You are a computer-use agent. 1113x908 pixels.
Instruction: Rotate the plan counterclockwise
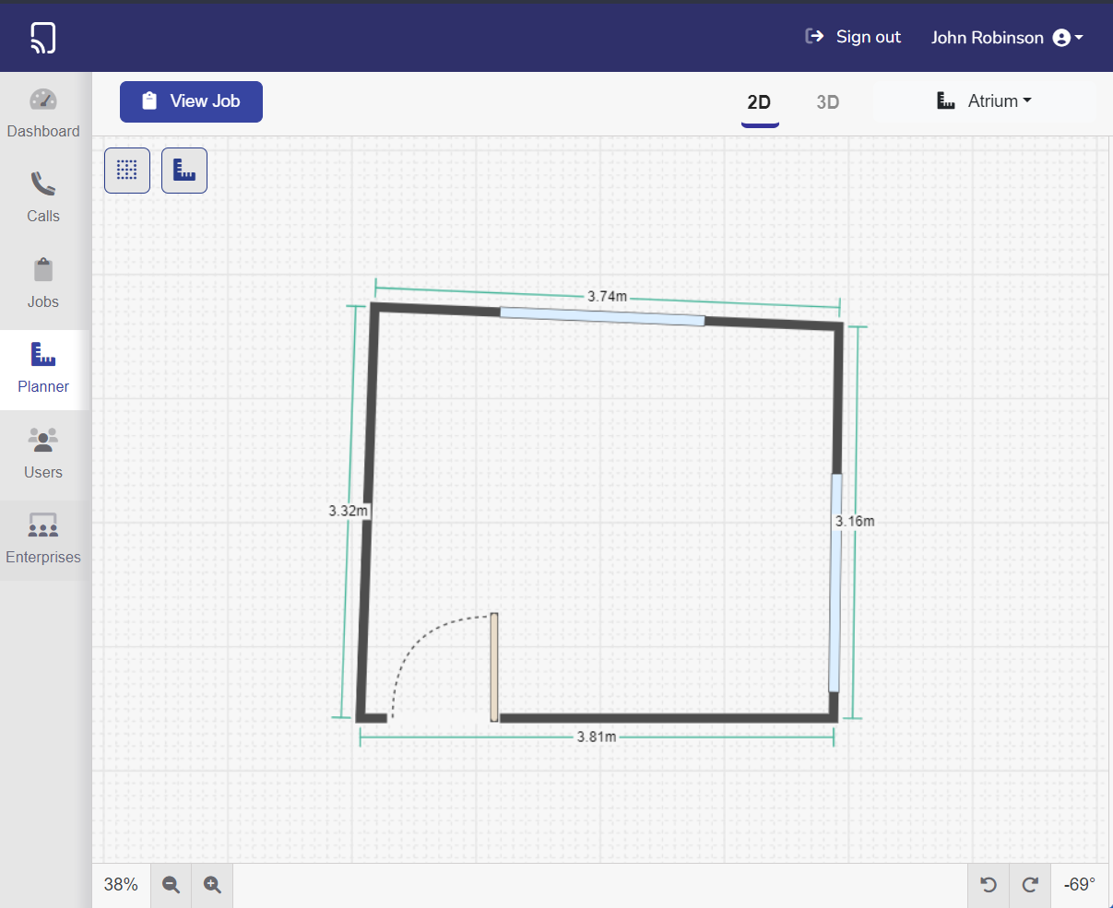point(989,885)
